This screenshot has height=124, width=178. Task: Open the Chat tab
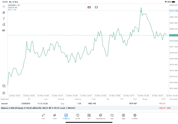coord(112,116)
